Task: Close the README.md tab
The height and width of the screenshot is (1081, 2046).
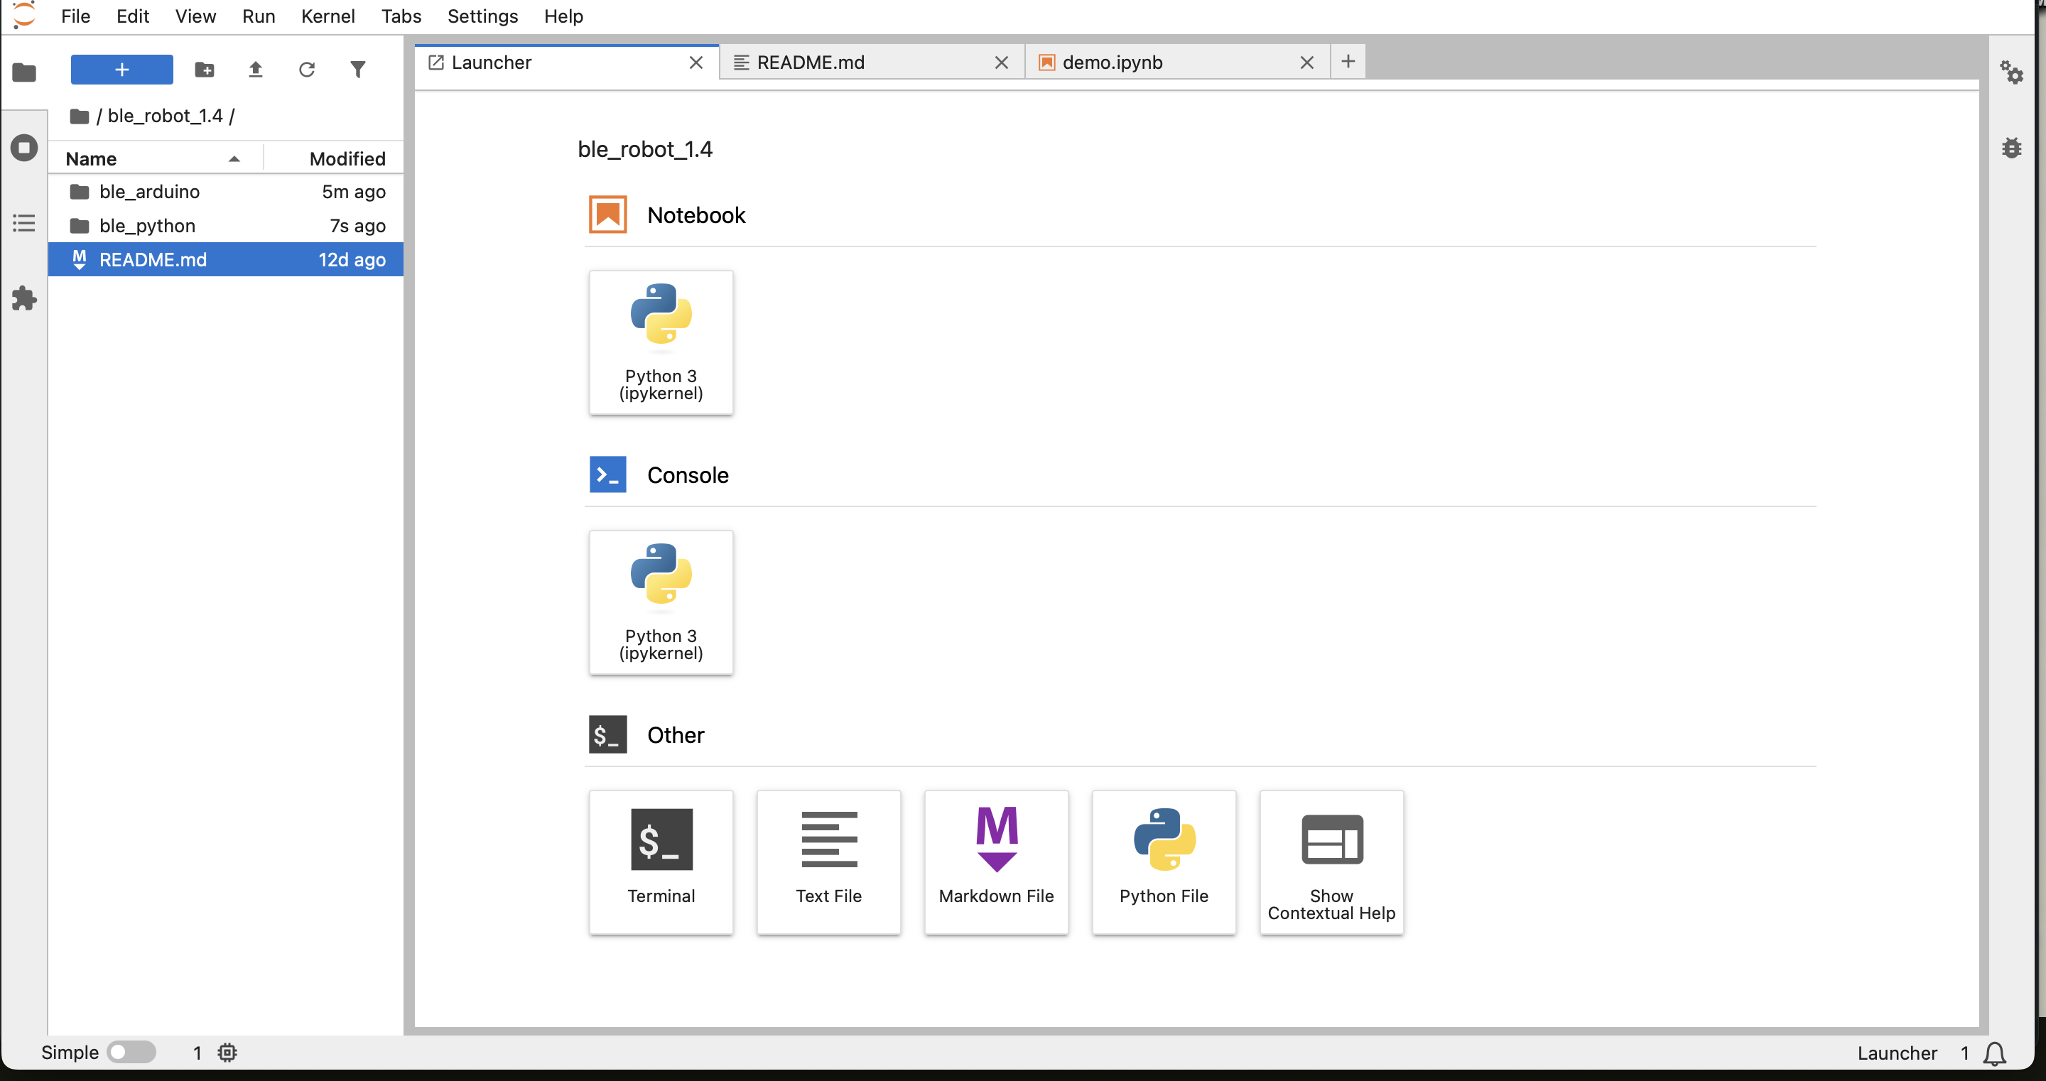Action: [x=1001, y=62]
